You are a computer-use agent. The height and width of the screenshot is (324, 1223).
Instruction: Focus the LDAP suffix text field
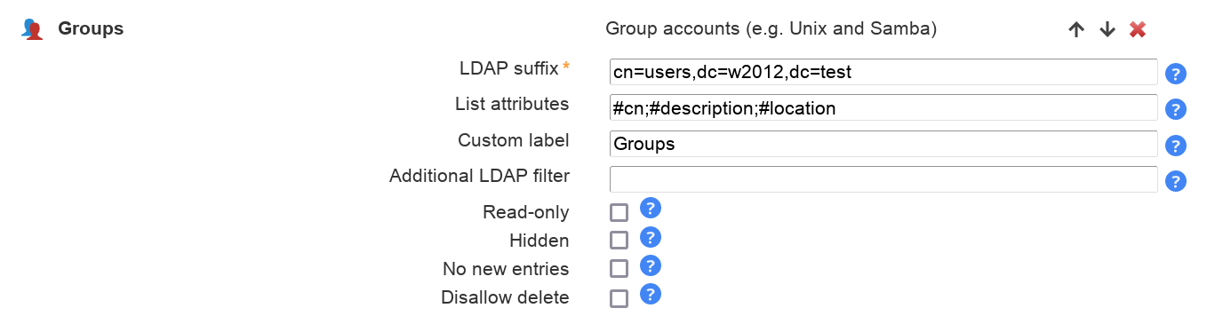[883, 72]
